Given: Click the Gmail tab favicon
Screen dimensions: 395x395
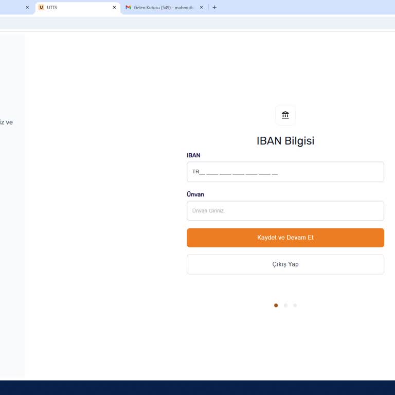Looking at the screenshot, I should point(128,8).
